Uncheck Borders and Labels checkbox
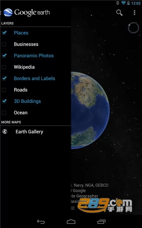Image resolution: width=142 pixels, height=228 pixels. (4, 78)
